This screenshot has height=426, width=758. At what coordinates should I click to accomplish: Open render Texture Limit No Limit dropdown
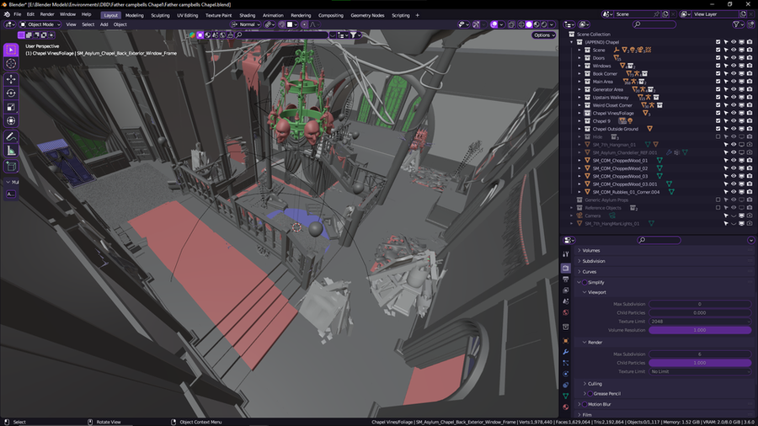(700, 371)
